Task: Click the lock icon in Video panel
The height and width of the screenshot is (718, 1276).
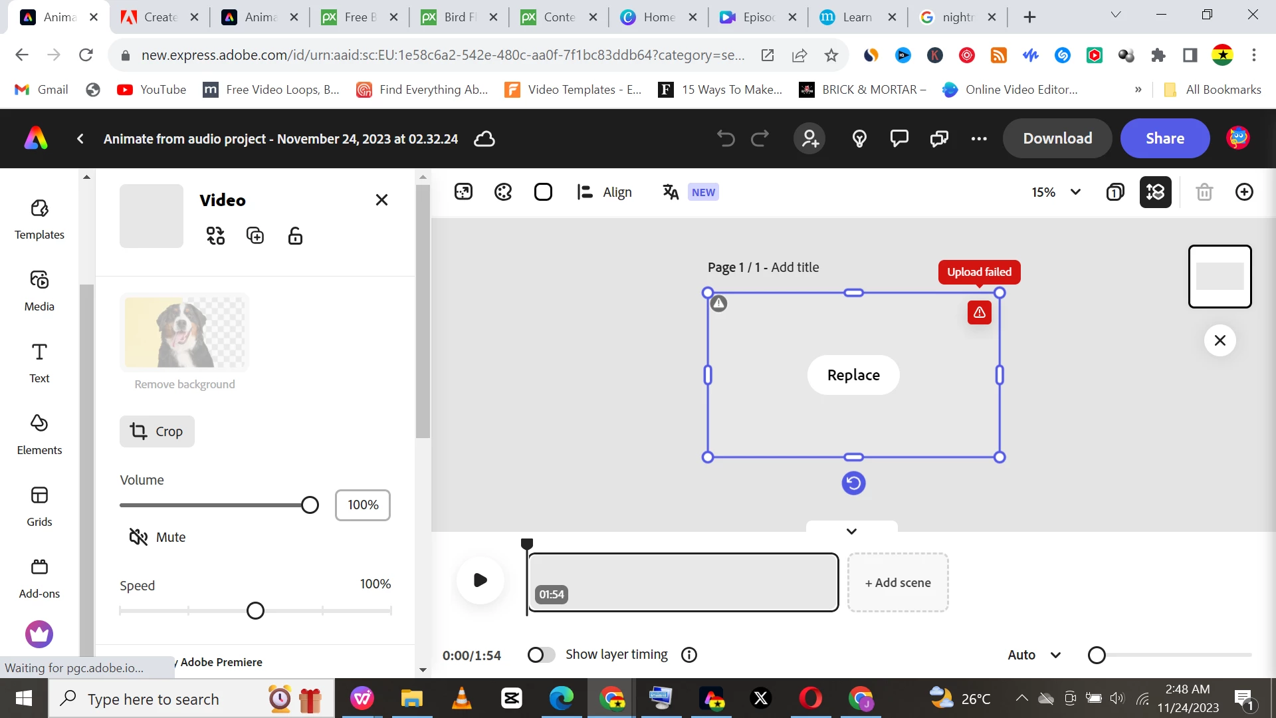Action: click(x=295, y=236)
